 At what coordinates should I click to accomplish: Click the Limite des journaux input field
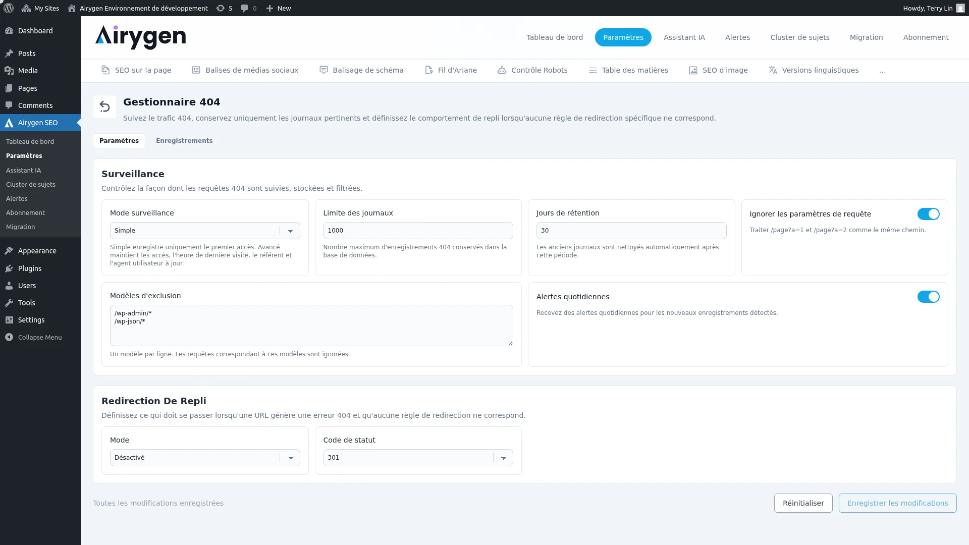pyautogui.click(x=418, y=231)
